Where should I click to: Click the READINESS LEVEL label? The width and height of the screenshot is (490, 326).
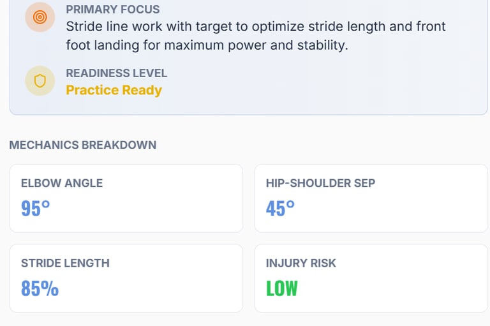click(x=116, y=73)
